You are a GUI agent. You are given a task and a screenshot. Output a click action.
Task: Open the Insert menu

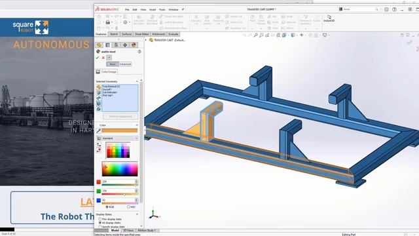153,10
